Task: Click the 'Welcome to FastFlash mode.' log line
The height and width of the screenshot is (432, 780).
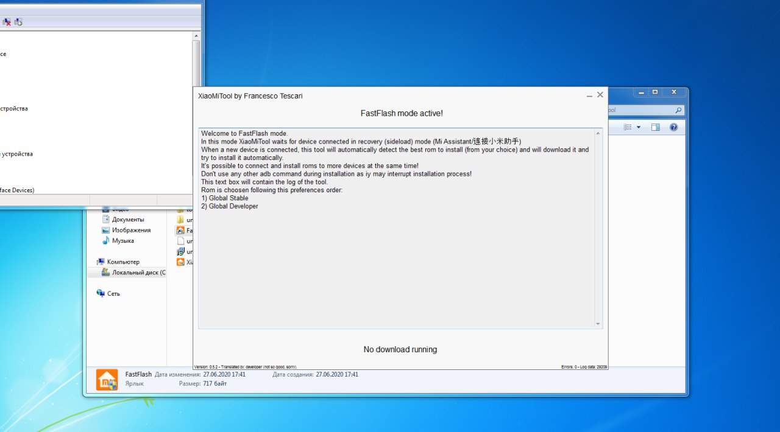Action: 244,133
